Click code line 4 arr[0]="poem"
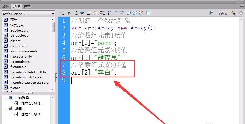The height and width of the screenshot is (124, 245). 94,43
